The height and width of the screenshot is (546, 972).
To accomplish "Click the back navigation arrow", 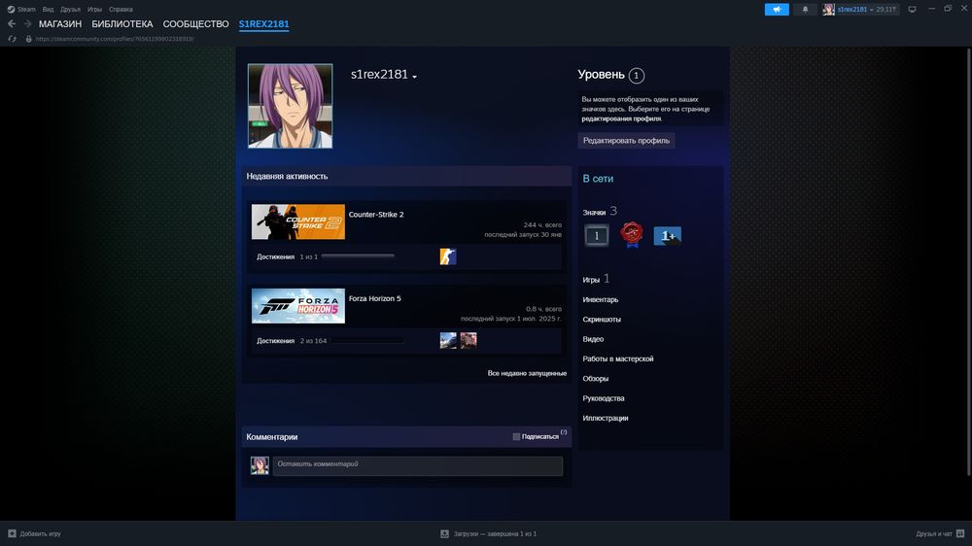I will [11, 23].
